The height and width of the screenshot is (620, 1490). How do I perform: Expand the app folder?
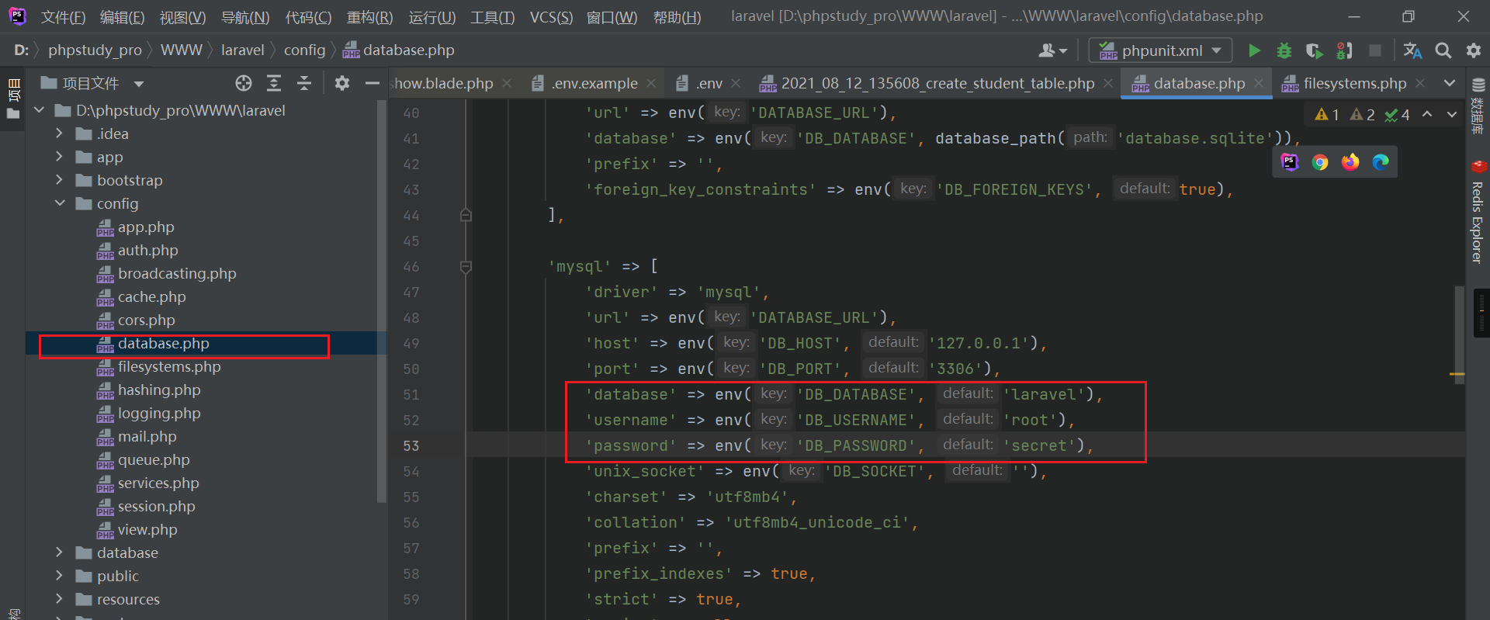point(60,157)
